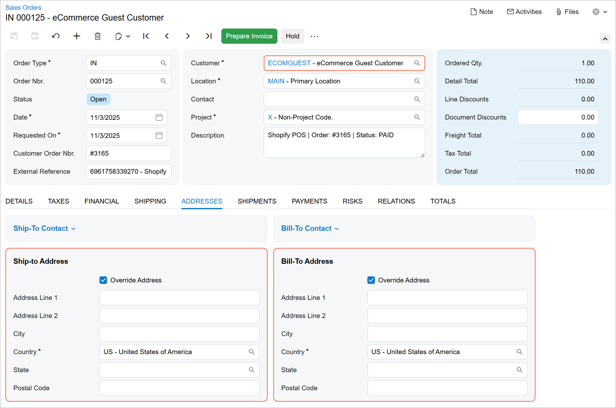Open the Activities panel
Viewport: 616px width, 408px height.
[x=524, y=12]
